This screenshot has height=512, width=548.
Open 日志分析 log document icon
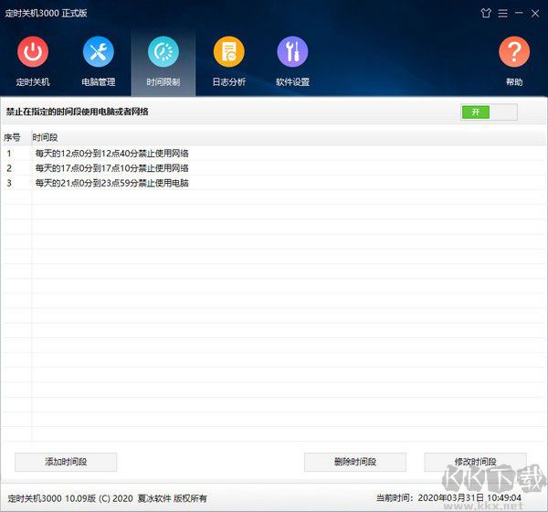229,52
